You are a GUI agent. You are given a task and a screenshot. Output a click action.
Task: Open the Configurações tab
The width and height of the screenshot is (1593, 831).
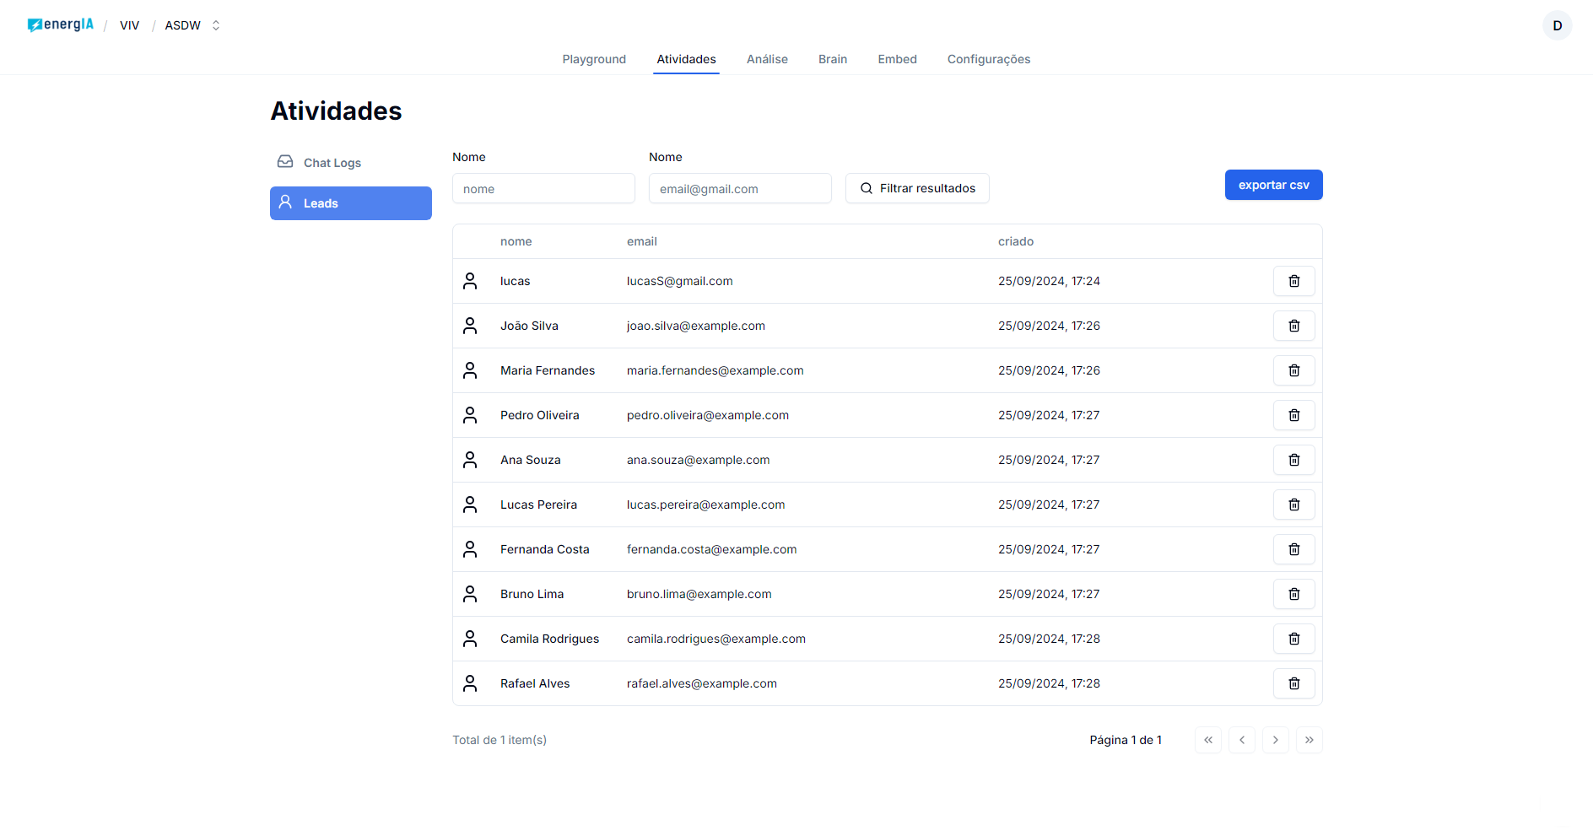(x=988, y=59)
